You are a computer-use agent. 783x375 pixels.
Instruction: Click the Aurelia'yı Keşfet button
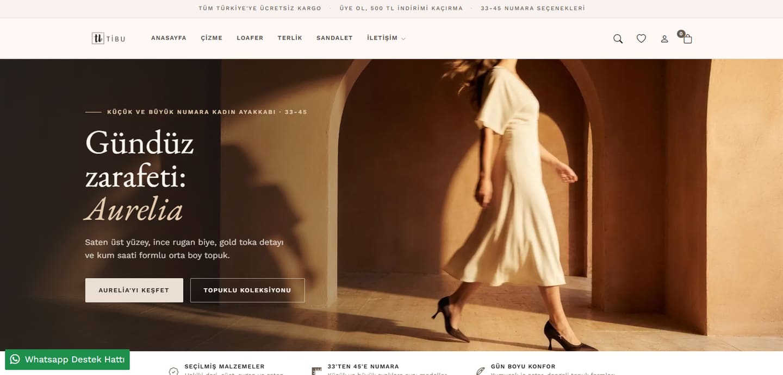[134, 290]
